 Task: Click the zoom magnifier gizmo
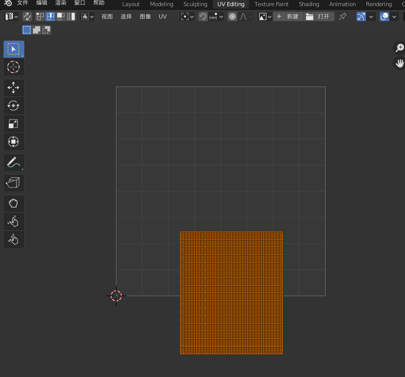pyautogui.click(x=399, y=48)
